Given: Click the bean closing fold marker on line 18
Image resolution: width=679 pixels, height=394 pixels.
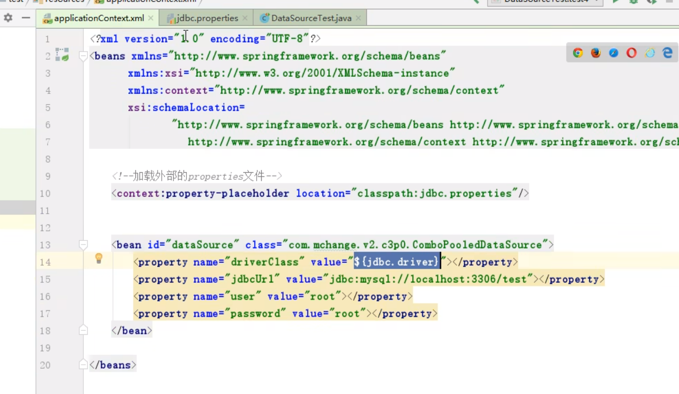Looking at the screenshot, I should pyautogui.click(x=83, y=330).
